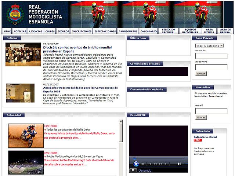Open Robbie Maddison Las Vegas news link
235x176 pixels.
75,157
